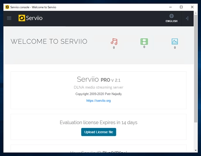The image size is (201, 156).
Task: Click the scrollbar up arrow
Action: click(x=196, y=13)
